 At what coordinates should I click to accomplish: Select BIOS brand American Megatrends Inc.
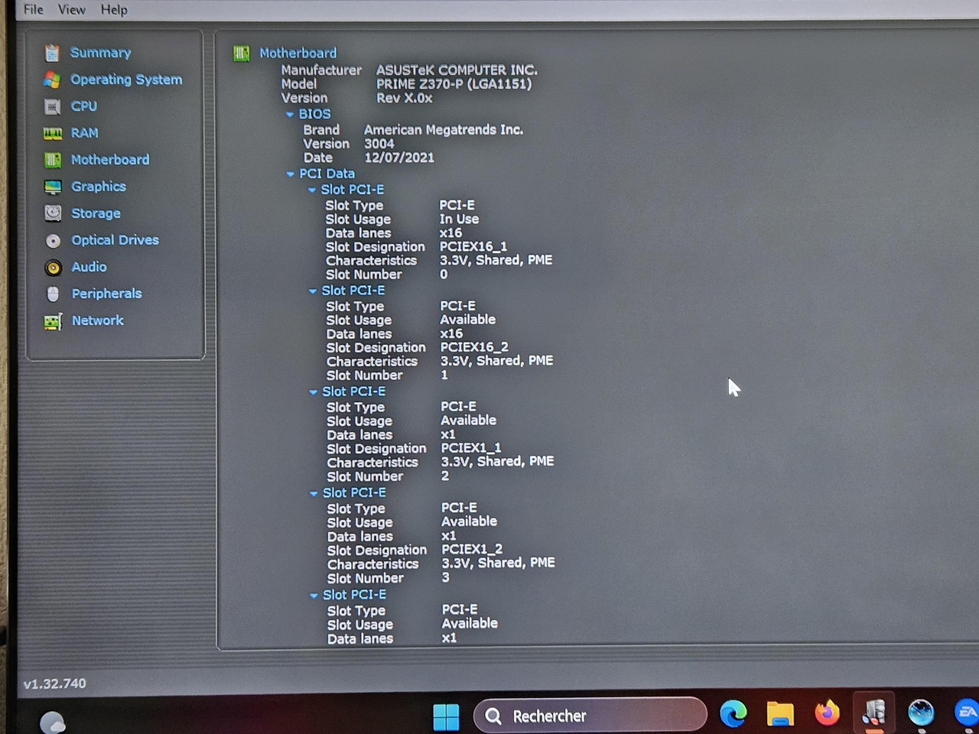tap(444, 130)
